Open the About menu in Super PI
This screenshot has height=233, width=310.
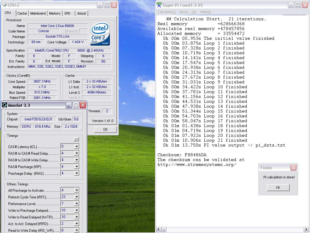pyautogui.click(x=188, y=12)
